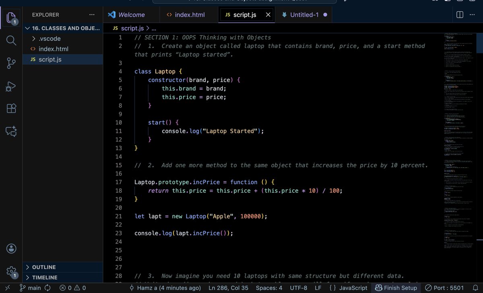Open Explorer panel more actions ellipsis
The height and width of the screenshot is (293, 483).
pos(92,15)
